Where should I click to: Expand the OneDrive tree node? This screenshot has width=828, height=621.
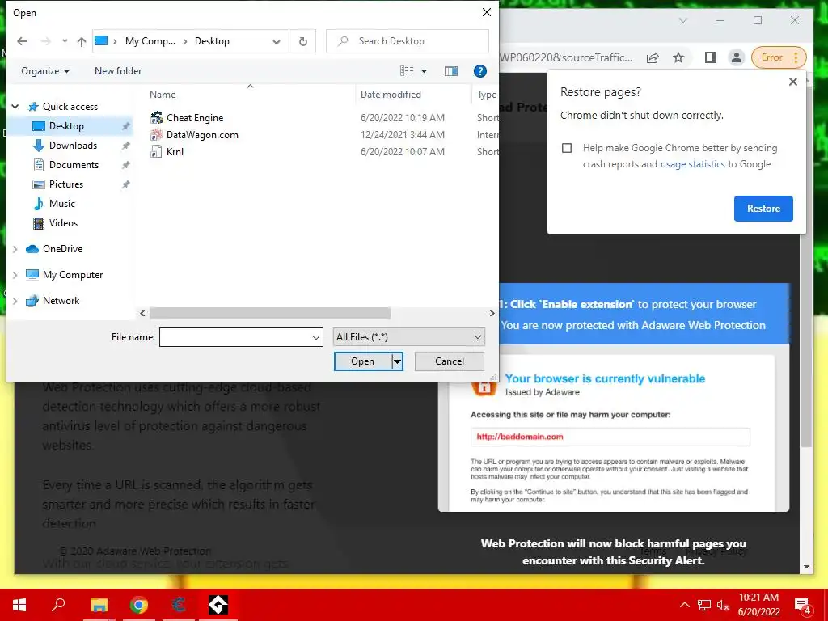click(15, 249)
